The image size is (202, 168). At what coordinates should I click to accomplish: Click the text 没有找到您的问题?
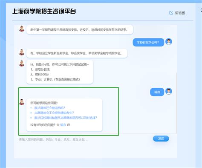(43, 125)
